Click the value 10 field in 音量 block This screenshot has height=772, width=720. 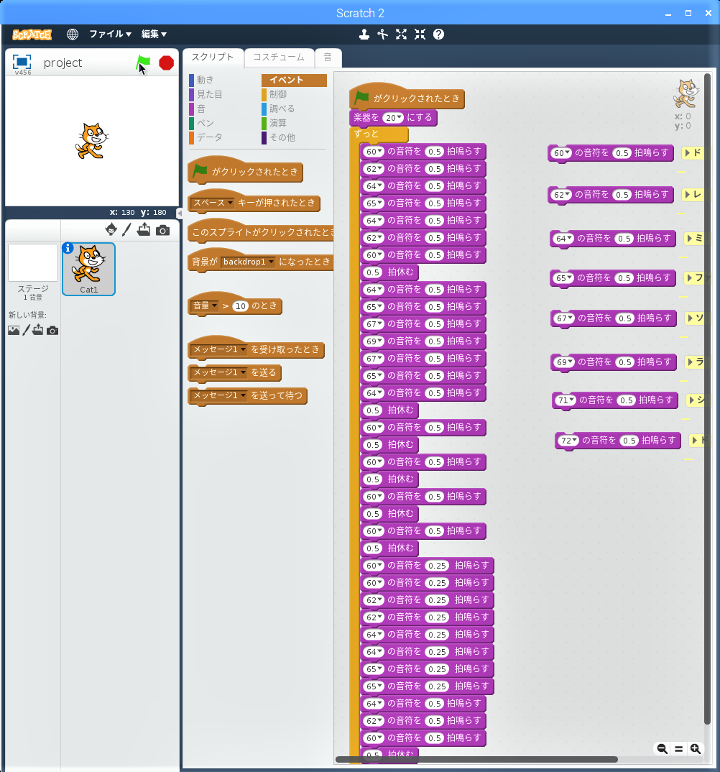(x=240, y=306)
